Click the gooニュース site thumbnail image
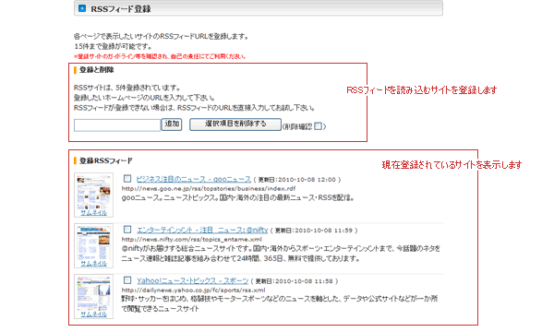The height and width of the screenshot is (332, 554). coord(93,193)
